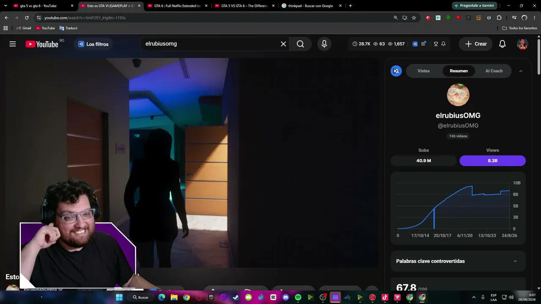
Task: Click the elrubiusOMG channel avatar in panel
Action: (x=458, y=95)
